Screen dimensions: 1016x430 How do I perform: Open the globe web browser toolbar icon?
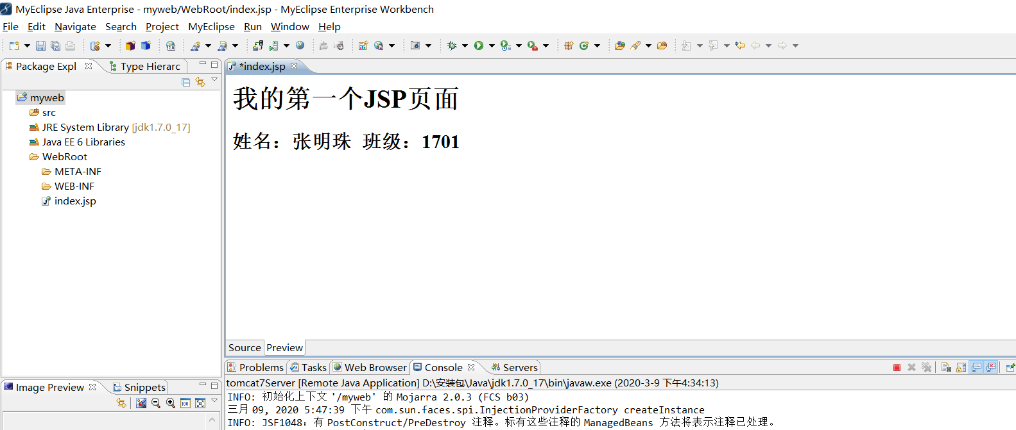click(x=300, y=45)
